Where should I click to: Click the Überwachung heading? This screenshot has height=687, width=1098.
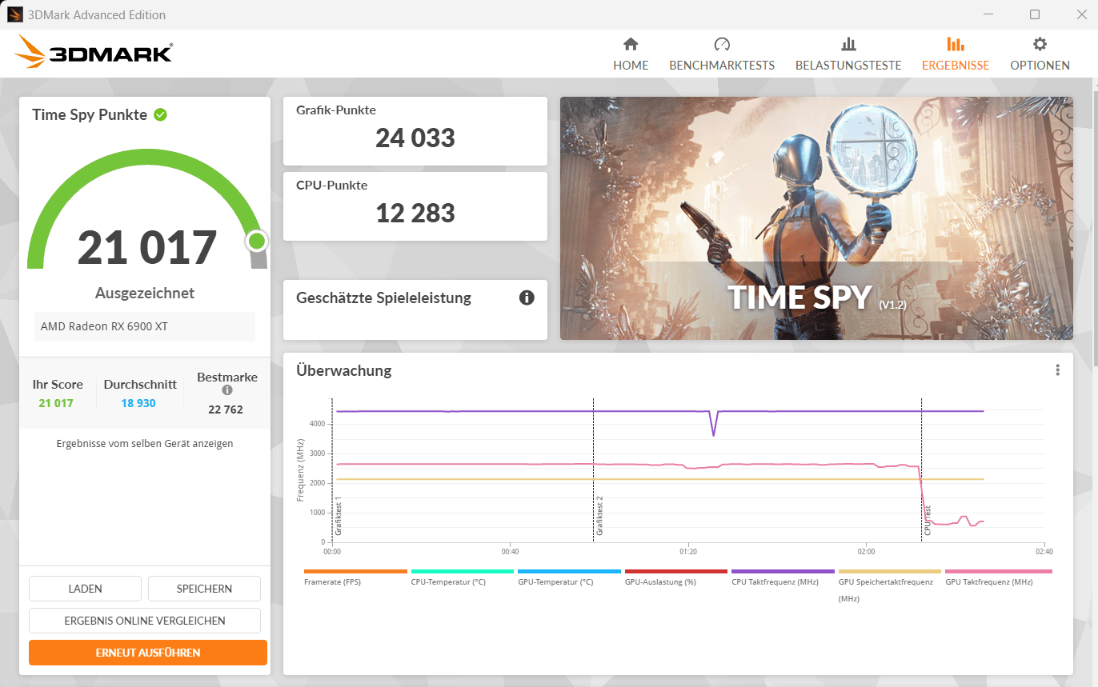click(343, 370)
